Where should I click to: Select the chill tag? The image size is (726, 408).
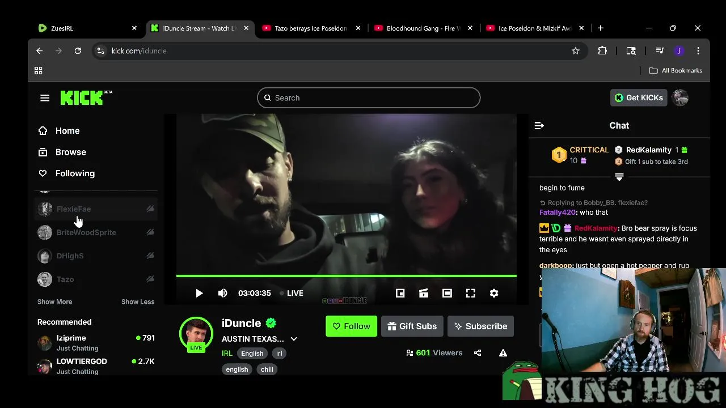[x=267, y=369]
